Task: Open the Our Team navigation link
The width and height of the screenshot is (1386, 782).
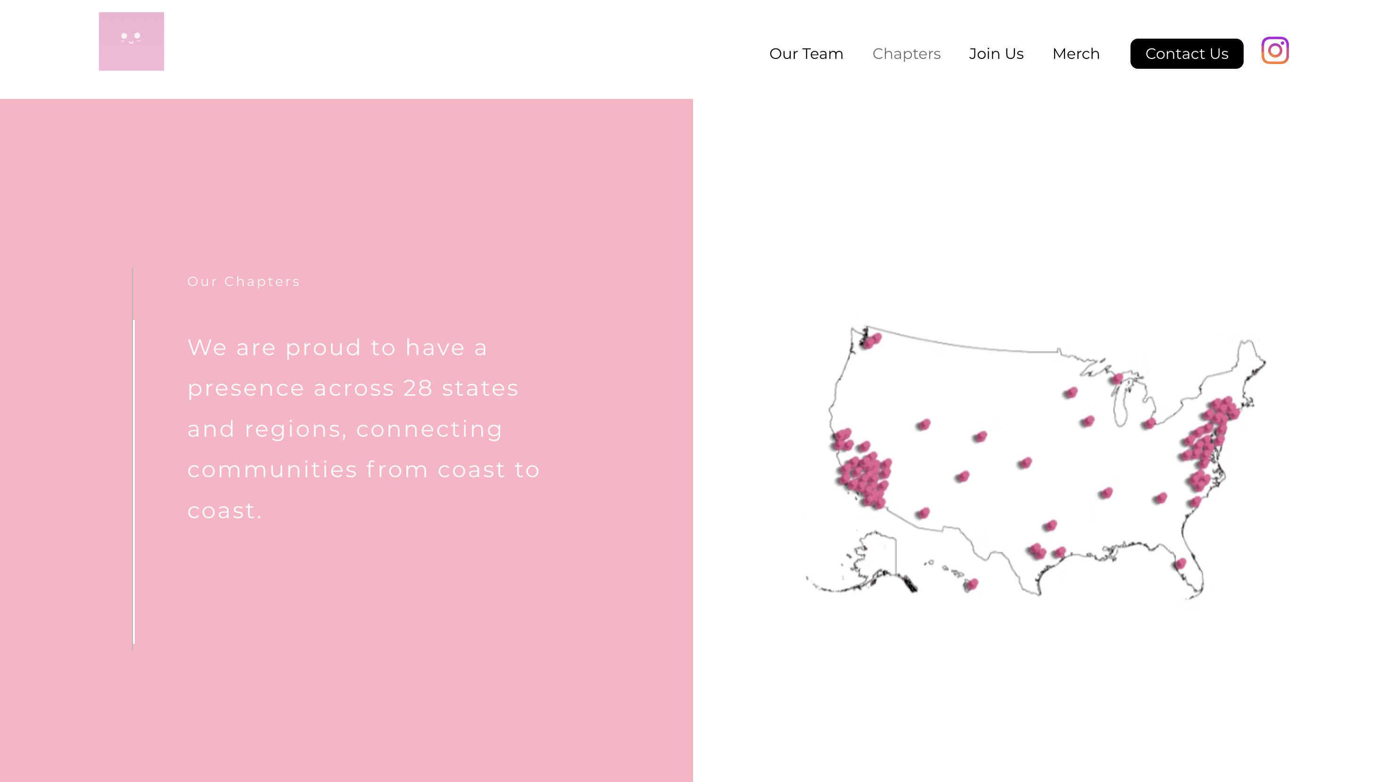Action: pyautogui.click(x=806, y=53)
